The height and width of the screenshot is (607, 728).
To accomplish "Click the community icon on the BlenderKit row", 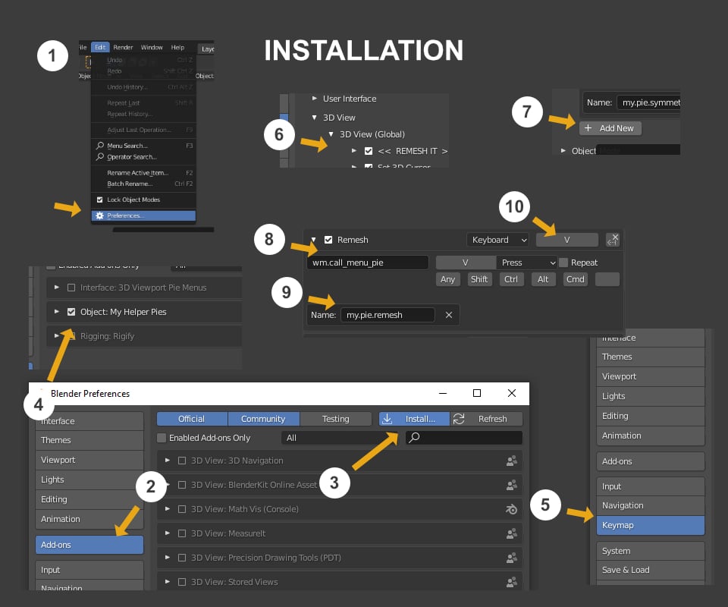I will pyautogui.click(x=512, y=485).
